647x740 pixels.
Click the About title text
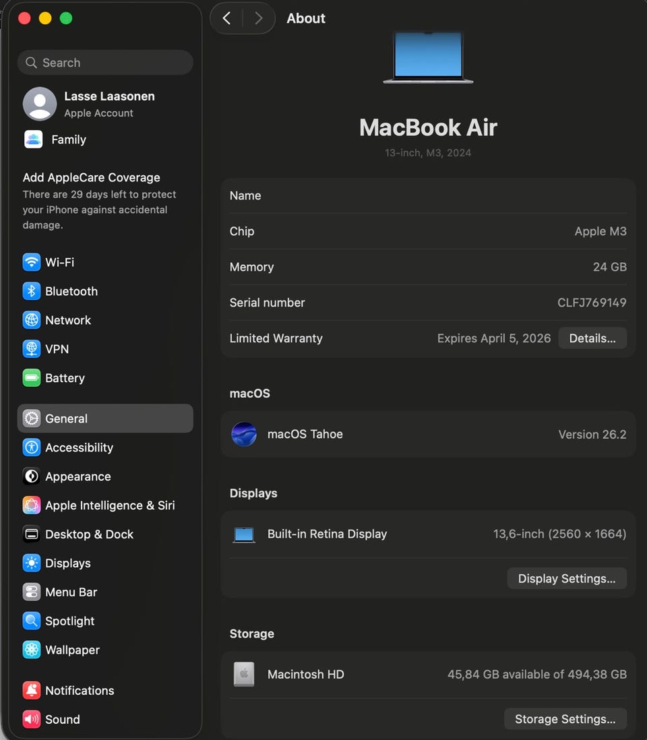[x=306, y=18]
